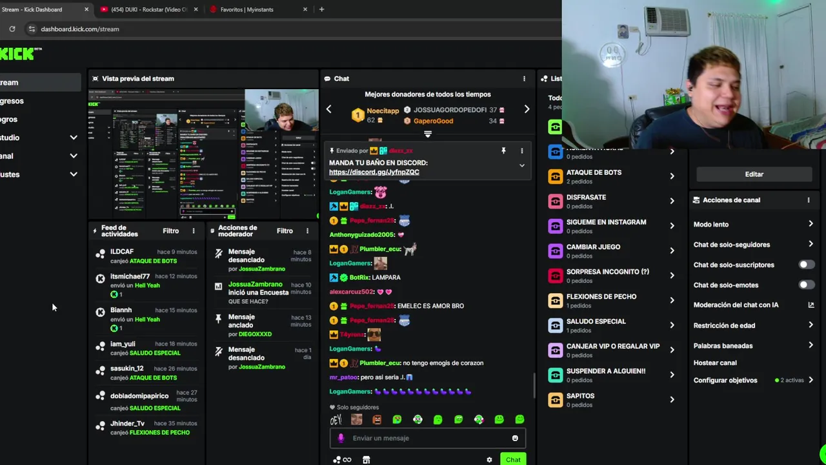
Task: Show previous top donors with left arrow
Action: [328, 109]
